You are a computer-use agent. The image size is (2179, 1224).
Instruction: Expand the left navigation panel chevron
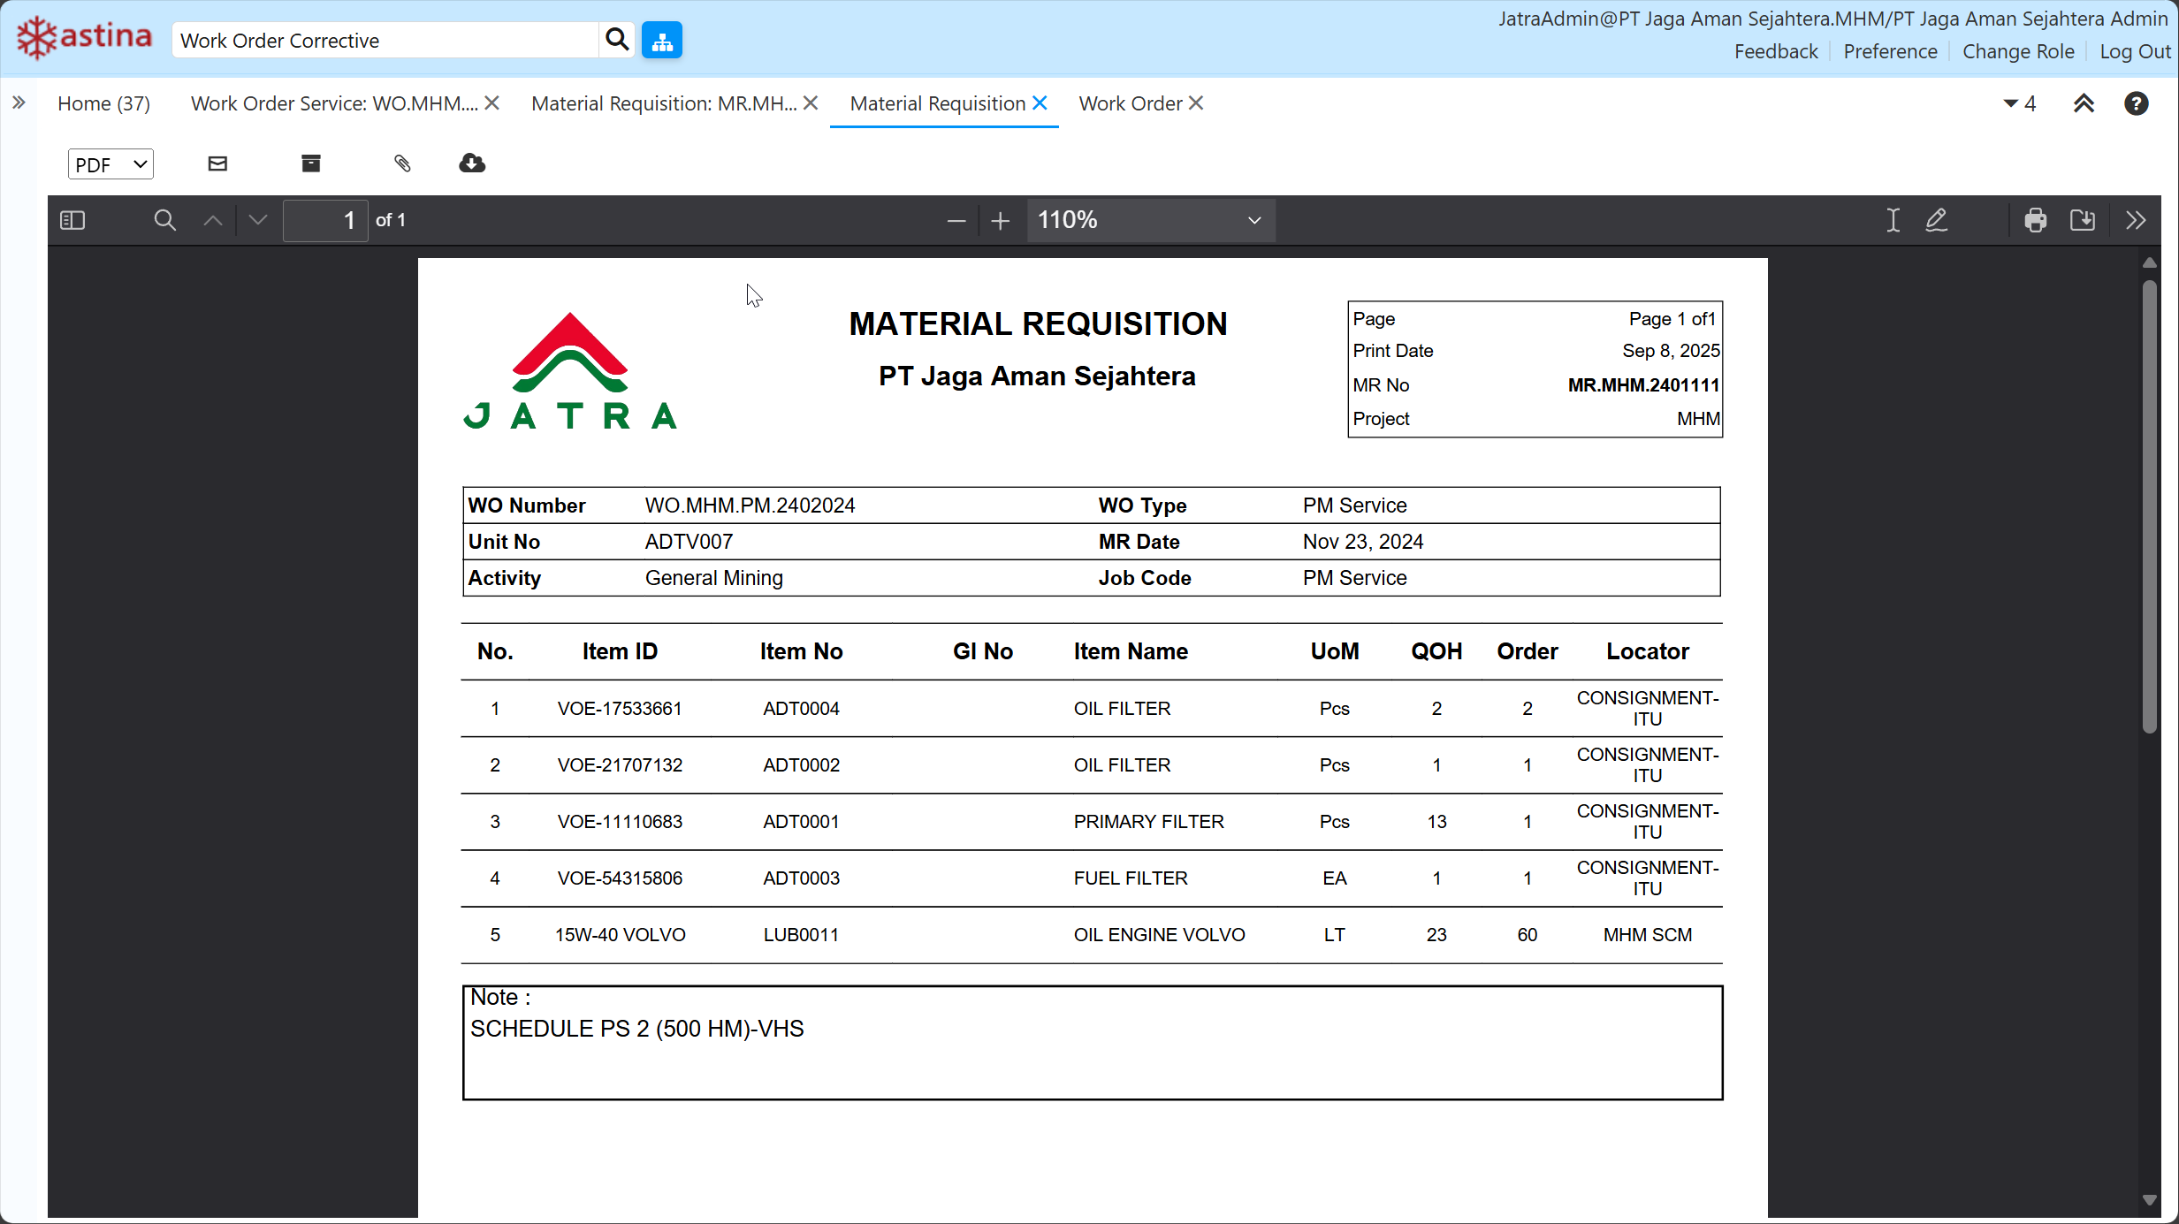19,103
